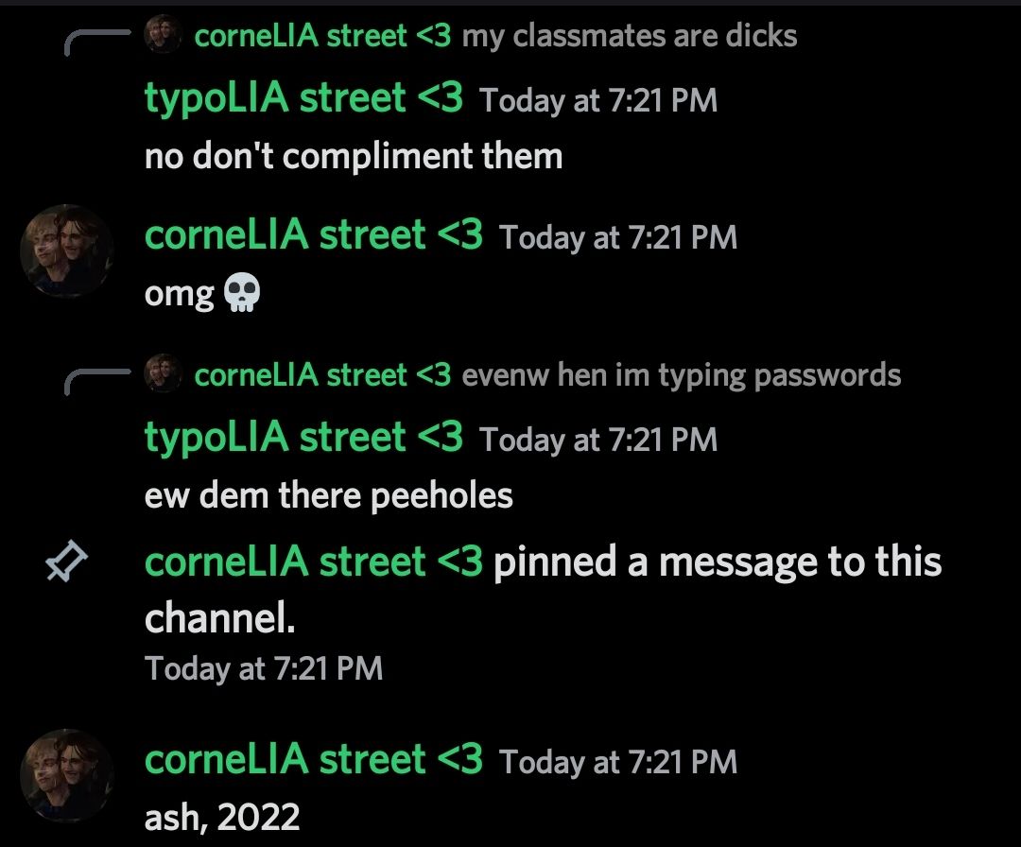Click the message text "no don't compliment them"
Viewport: 1021px width, 847px height.
tap(354, 156)
